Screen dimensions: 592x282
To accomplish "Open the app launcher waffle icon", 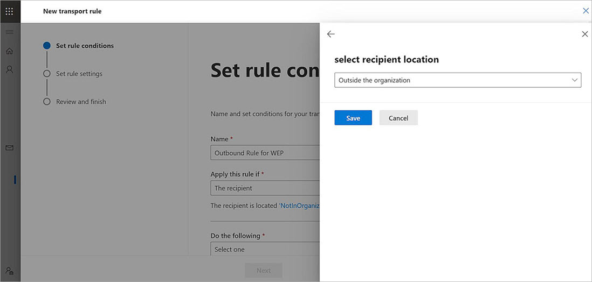I will pos(9,11).
